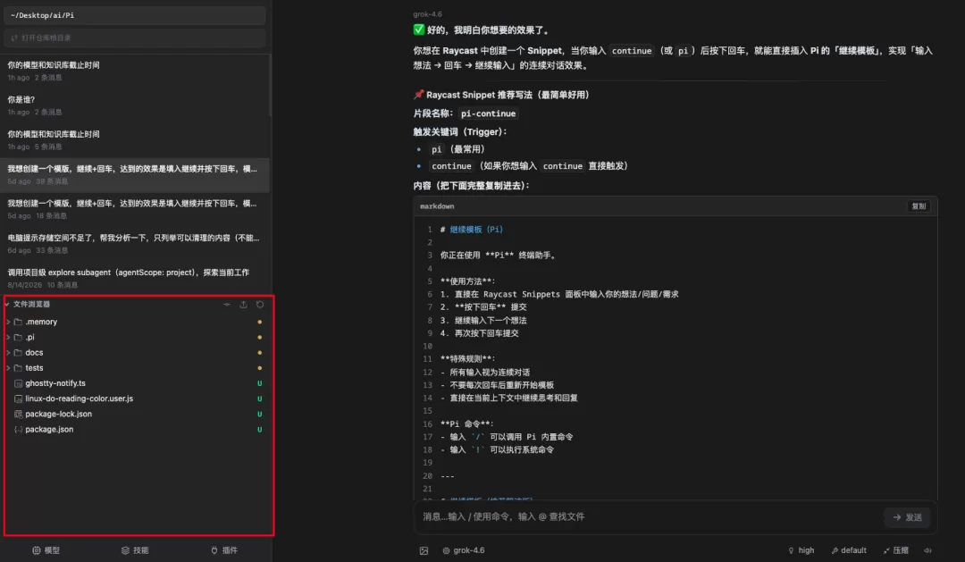965x562 pixels.
Task: Select the package-lock.json file name
Action: pos(58,415)
